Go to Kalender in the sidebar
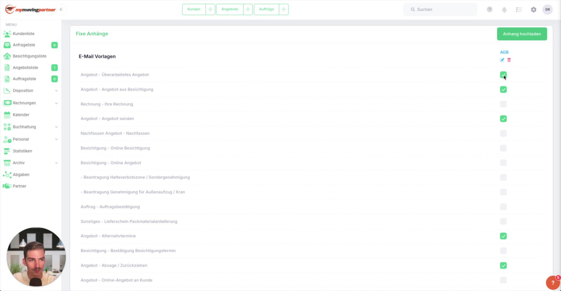The width and height of the screenshot is (561, 291). tap(21, 115)
